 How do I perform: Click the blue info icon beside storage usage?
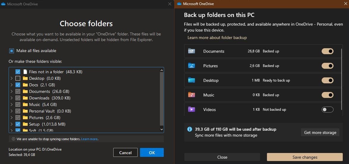coord(190,129)
